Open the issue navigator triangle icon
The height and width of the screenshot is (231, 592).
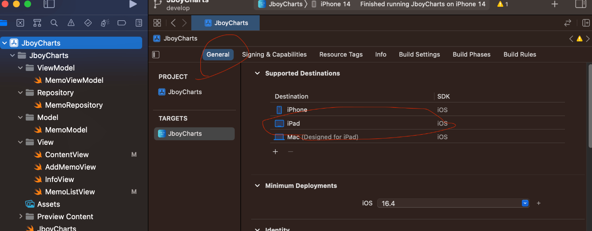(x=71, y=23)
